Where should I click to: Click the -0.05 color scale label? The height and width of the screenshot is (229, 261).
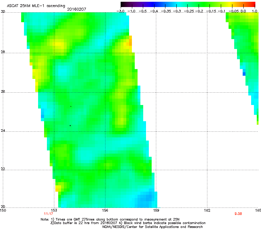[234, 11]
